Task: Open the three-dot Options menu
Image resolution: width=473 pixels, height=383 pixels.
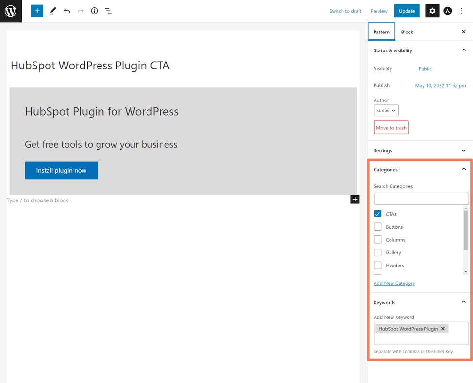Action: tap(461, 11)
